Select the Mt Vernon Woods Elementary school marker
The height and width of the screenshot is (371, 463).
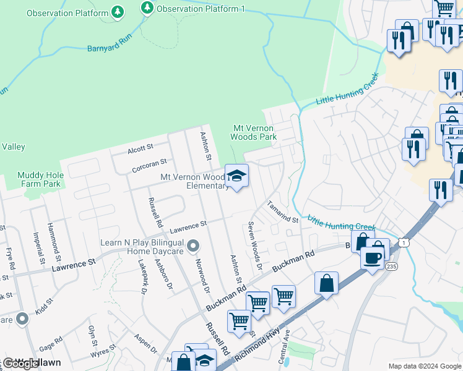[236, 177]
